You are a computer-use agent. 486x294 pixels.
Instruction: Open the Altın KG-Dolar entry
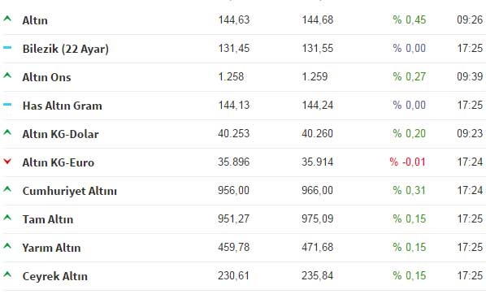[x=60, y=134]
